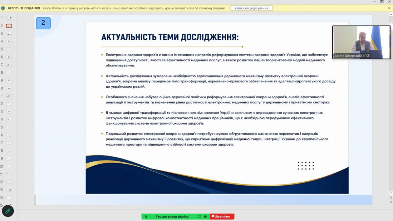Viewport: 393px width, 221px height.
Task: Click 'You are screen sharing' label
Action: [172, 216]
